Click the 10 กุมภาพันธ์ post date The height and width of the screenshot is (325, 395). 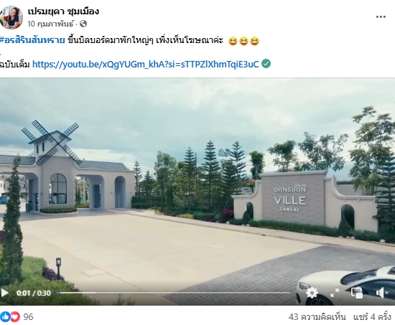[x=50, y=24]
